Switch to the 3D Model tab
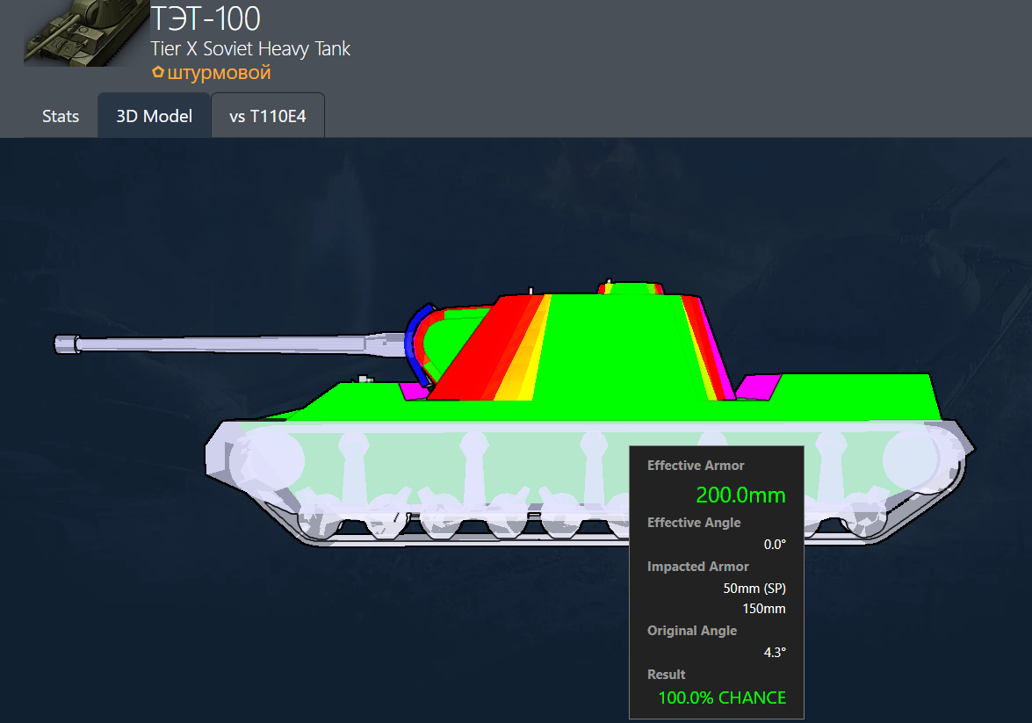1032x723 pixels. 154,117
